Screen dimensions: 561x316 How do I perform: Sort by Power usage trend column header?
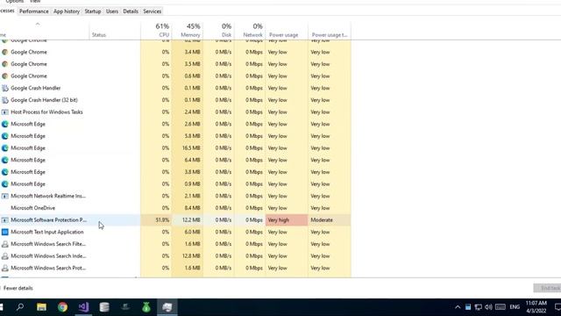pos(330,31)
